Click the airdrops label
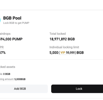Screen dimensions: 103x100 tap(5, 34)
